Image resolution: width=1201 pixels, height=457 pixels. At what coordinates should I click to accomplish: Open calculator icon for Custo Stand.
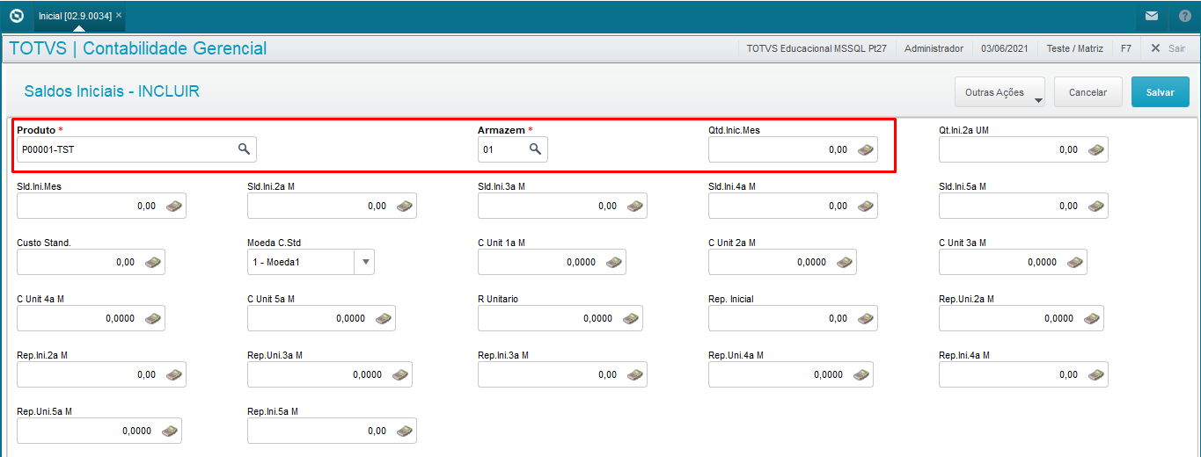[154, 263]
